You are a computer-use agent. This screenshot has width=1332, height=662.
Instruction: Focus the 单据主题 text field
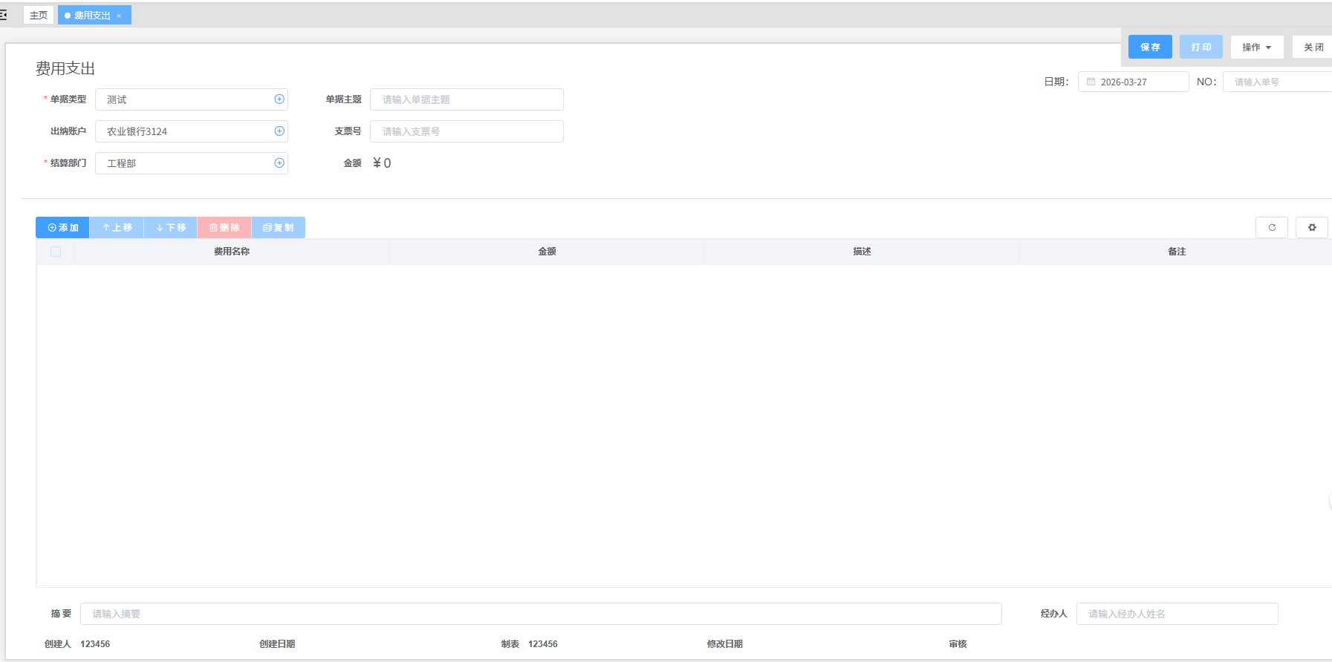tap(467, 99)
